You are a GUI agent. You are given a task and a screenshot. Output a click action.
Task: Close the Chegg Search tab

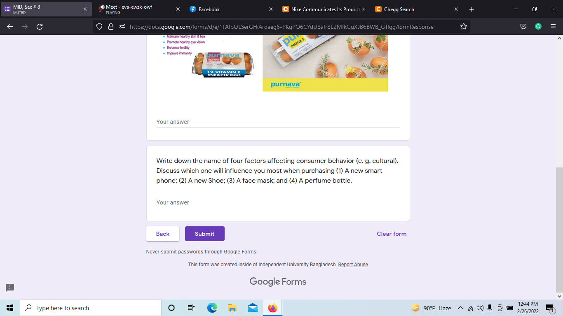456,9
